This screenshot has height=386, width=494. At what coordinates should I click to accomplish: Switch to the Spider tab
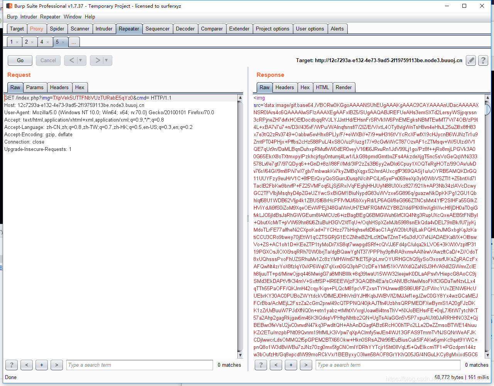pos(57,29)
